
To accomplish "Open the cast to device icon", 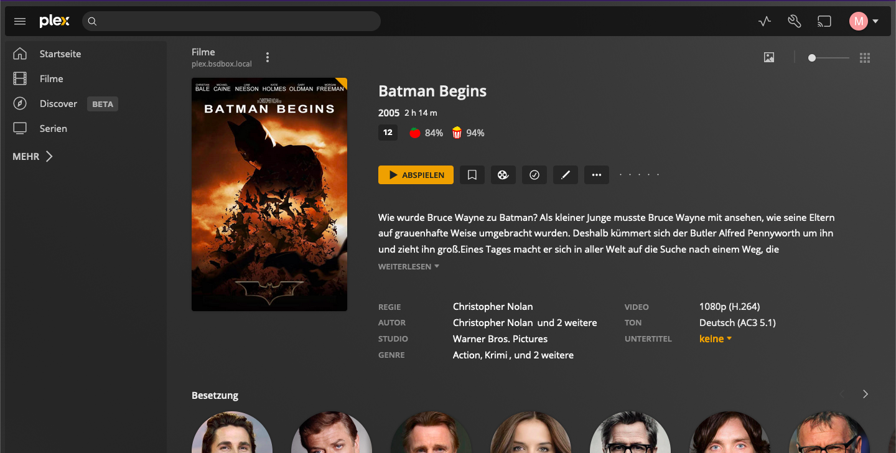I will [824, 21].
